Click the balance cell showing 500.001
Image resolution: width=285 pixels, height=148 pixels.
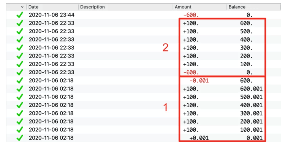(252, 97)
